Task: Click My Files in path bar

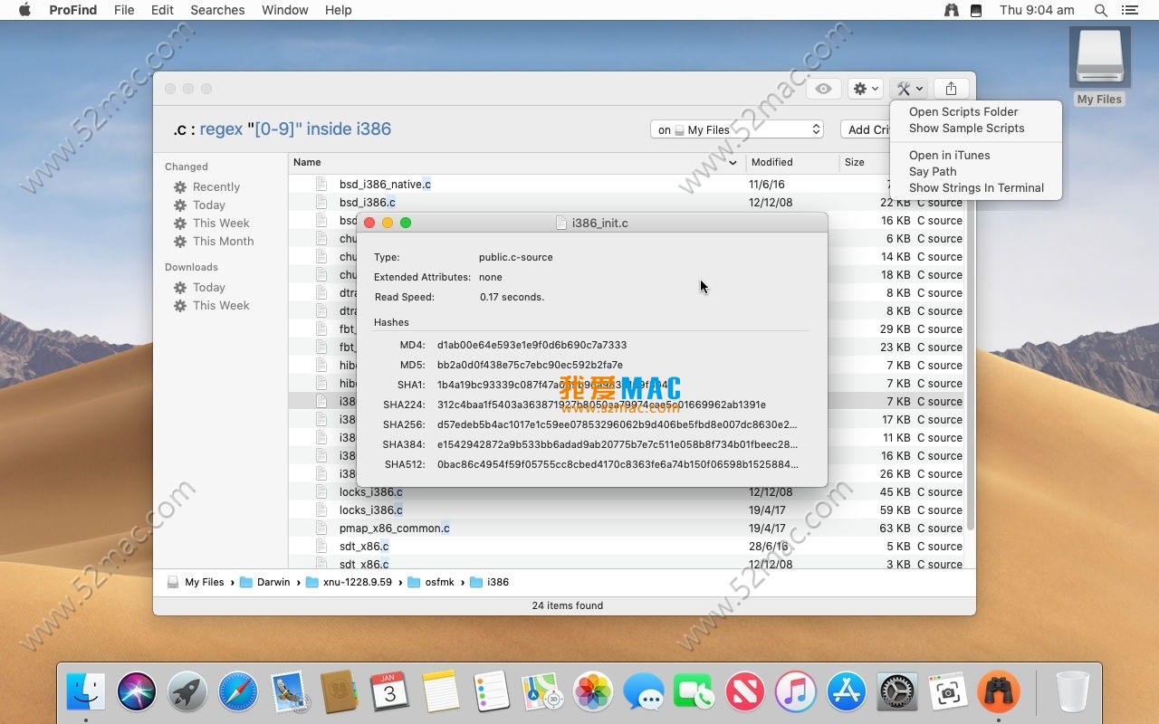Action: click(196, 582)
